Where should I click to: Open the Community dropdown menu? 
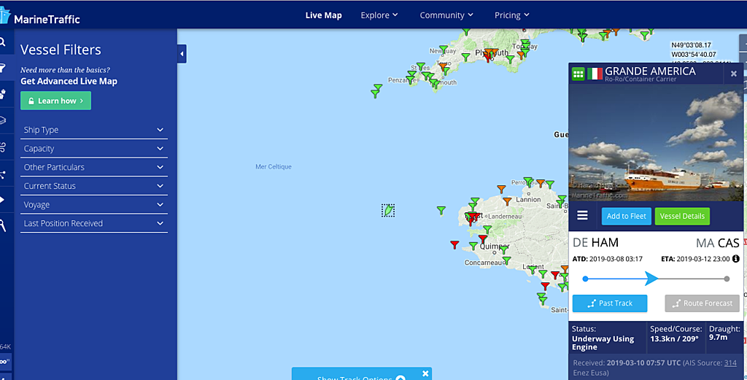point(446,15)
